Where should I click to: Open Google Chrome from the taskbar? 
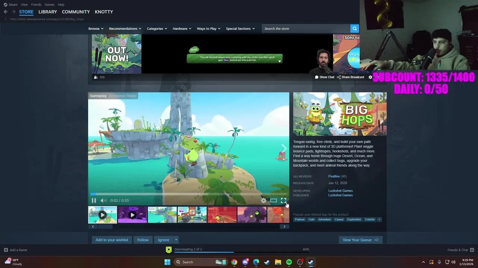tap(234, 262)
